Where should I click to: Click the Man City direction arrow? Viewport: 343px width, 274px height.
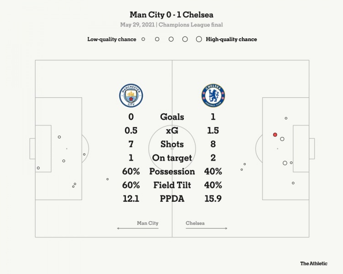138,228
